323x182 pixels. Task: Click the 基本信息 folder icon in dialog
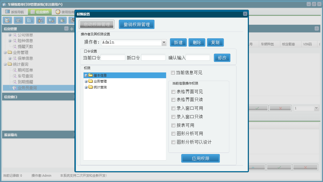point(91,75)
